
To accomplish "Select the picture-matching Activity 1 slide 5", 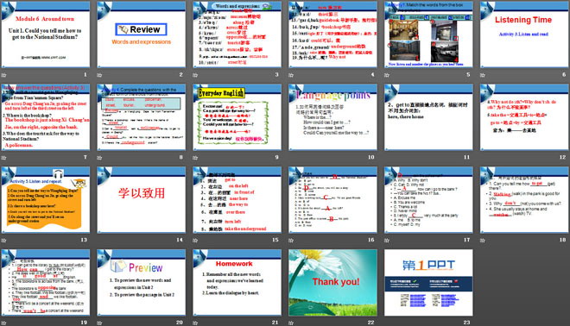I will (428, 34).
